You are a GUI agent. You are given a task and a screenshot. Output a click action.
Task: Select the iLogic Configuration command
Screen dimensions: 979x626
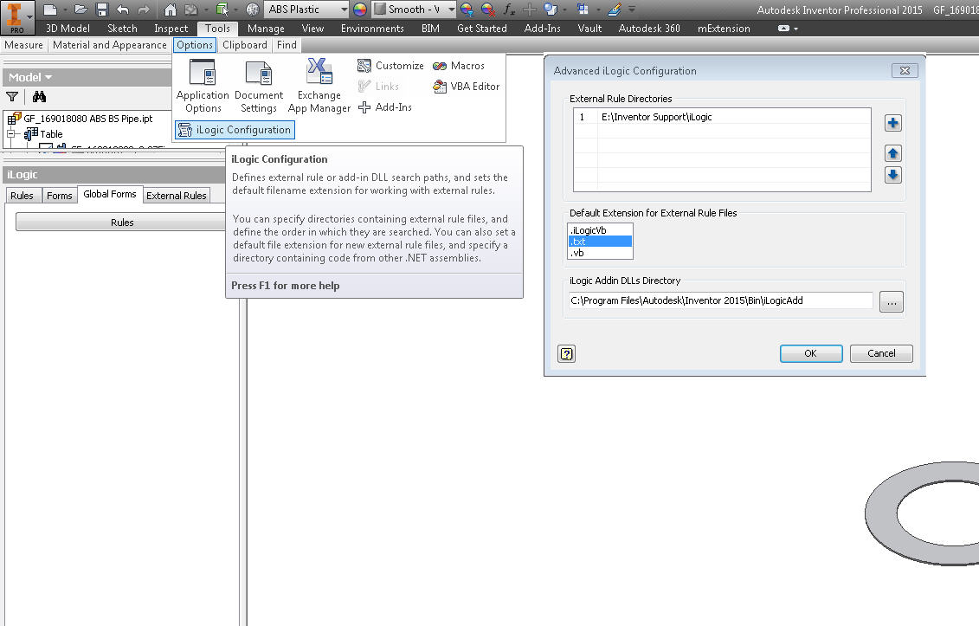(235, 128)
